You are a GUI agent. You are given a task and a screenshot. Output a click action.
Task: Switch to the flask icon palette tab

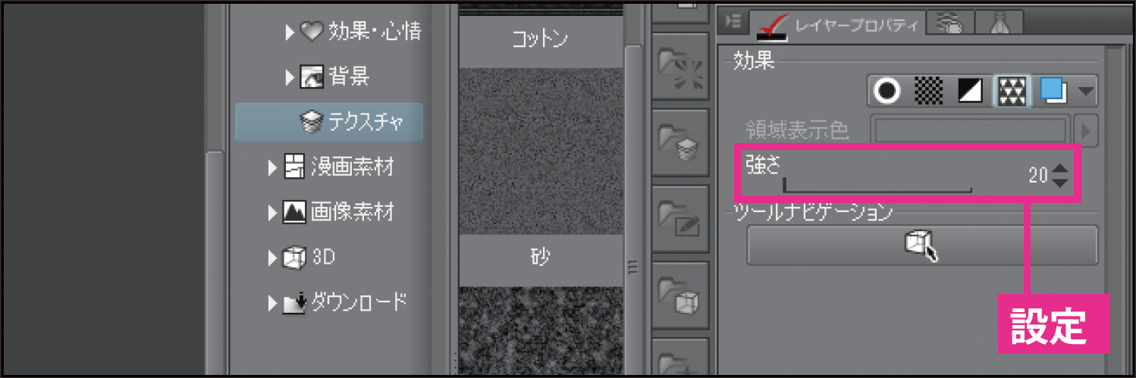pyautogui.click(x=999, y=23)
